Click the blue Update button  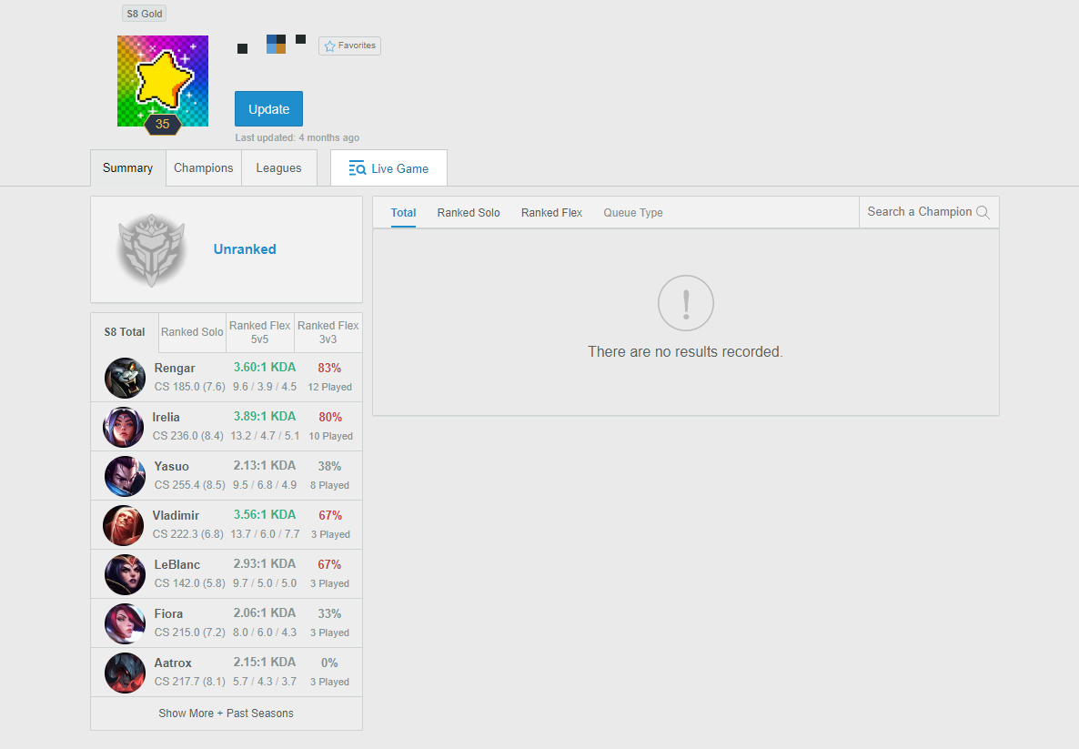pos(268,109)
